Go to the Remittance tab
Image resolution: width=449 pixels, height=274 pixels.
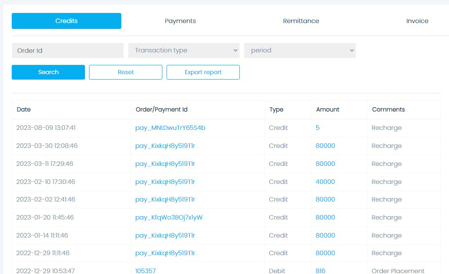click(x=301, y=21)
